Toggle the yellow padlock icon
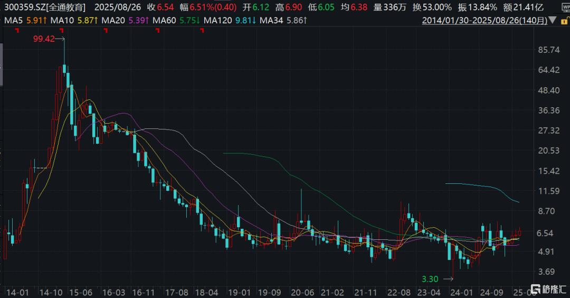Screen dimensions: 570x298 point(565,21)
